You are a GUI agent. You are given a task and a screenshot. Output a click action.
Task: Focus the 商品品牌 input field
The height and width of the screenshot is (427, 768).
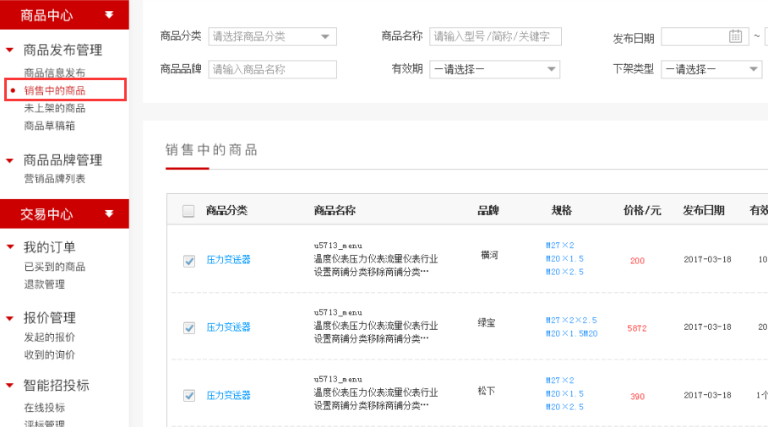(x=272, y=69)
